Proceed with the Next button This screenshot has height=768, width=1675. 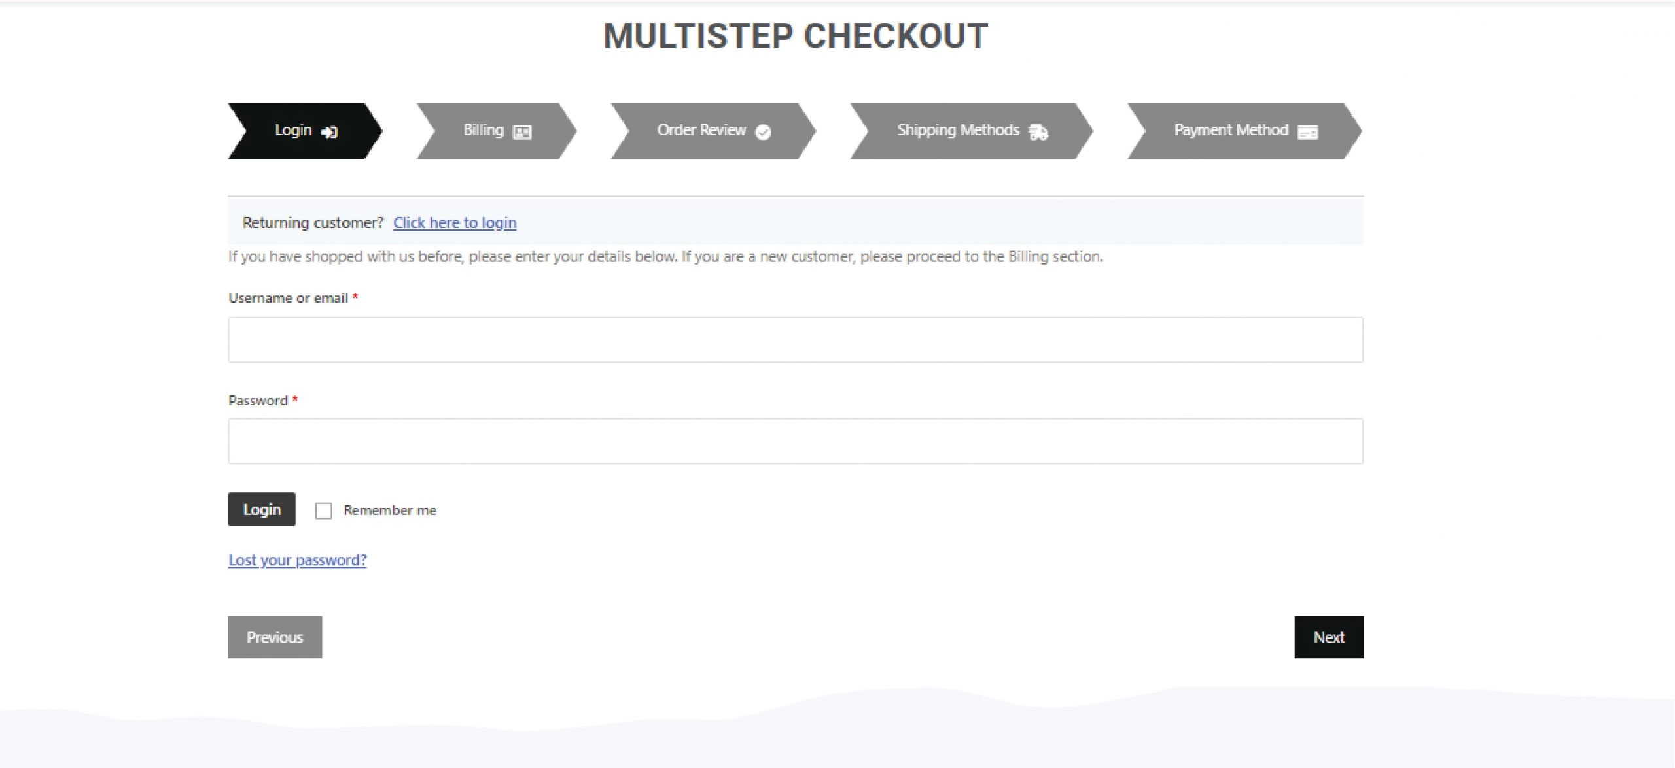click(1329, 637)
